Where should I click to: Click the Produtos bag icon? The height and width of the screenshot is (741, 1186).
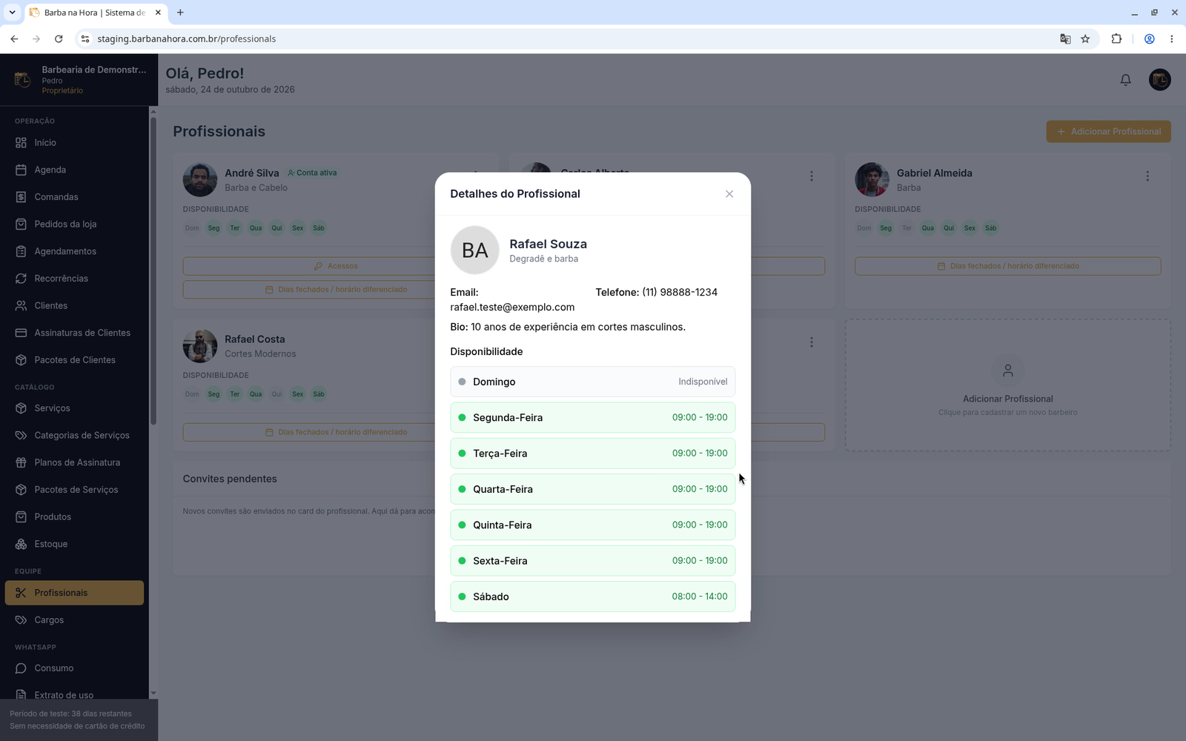(x=21, y=516)
